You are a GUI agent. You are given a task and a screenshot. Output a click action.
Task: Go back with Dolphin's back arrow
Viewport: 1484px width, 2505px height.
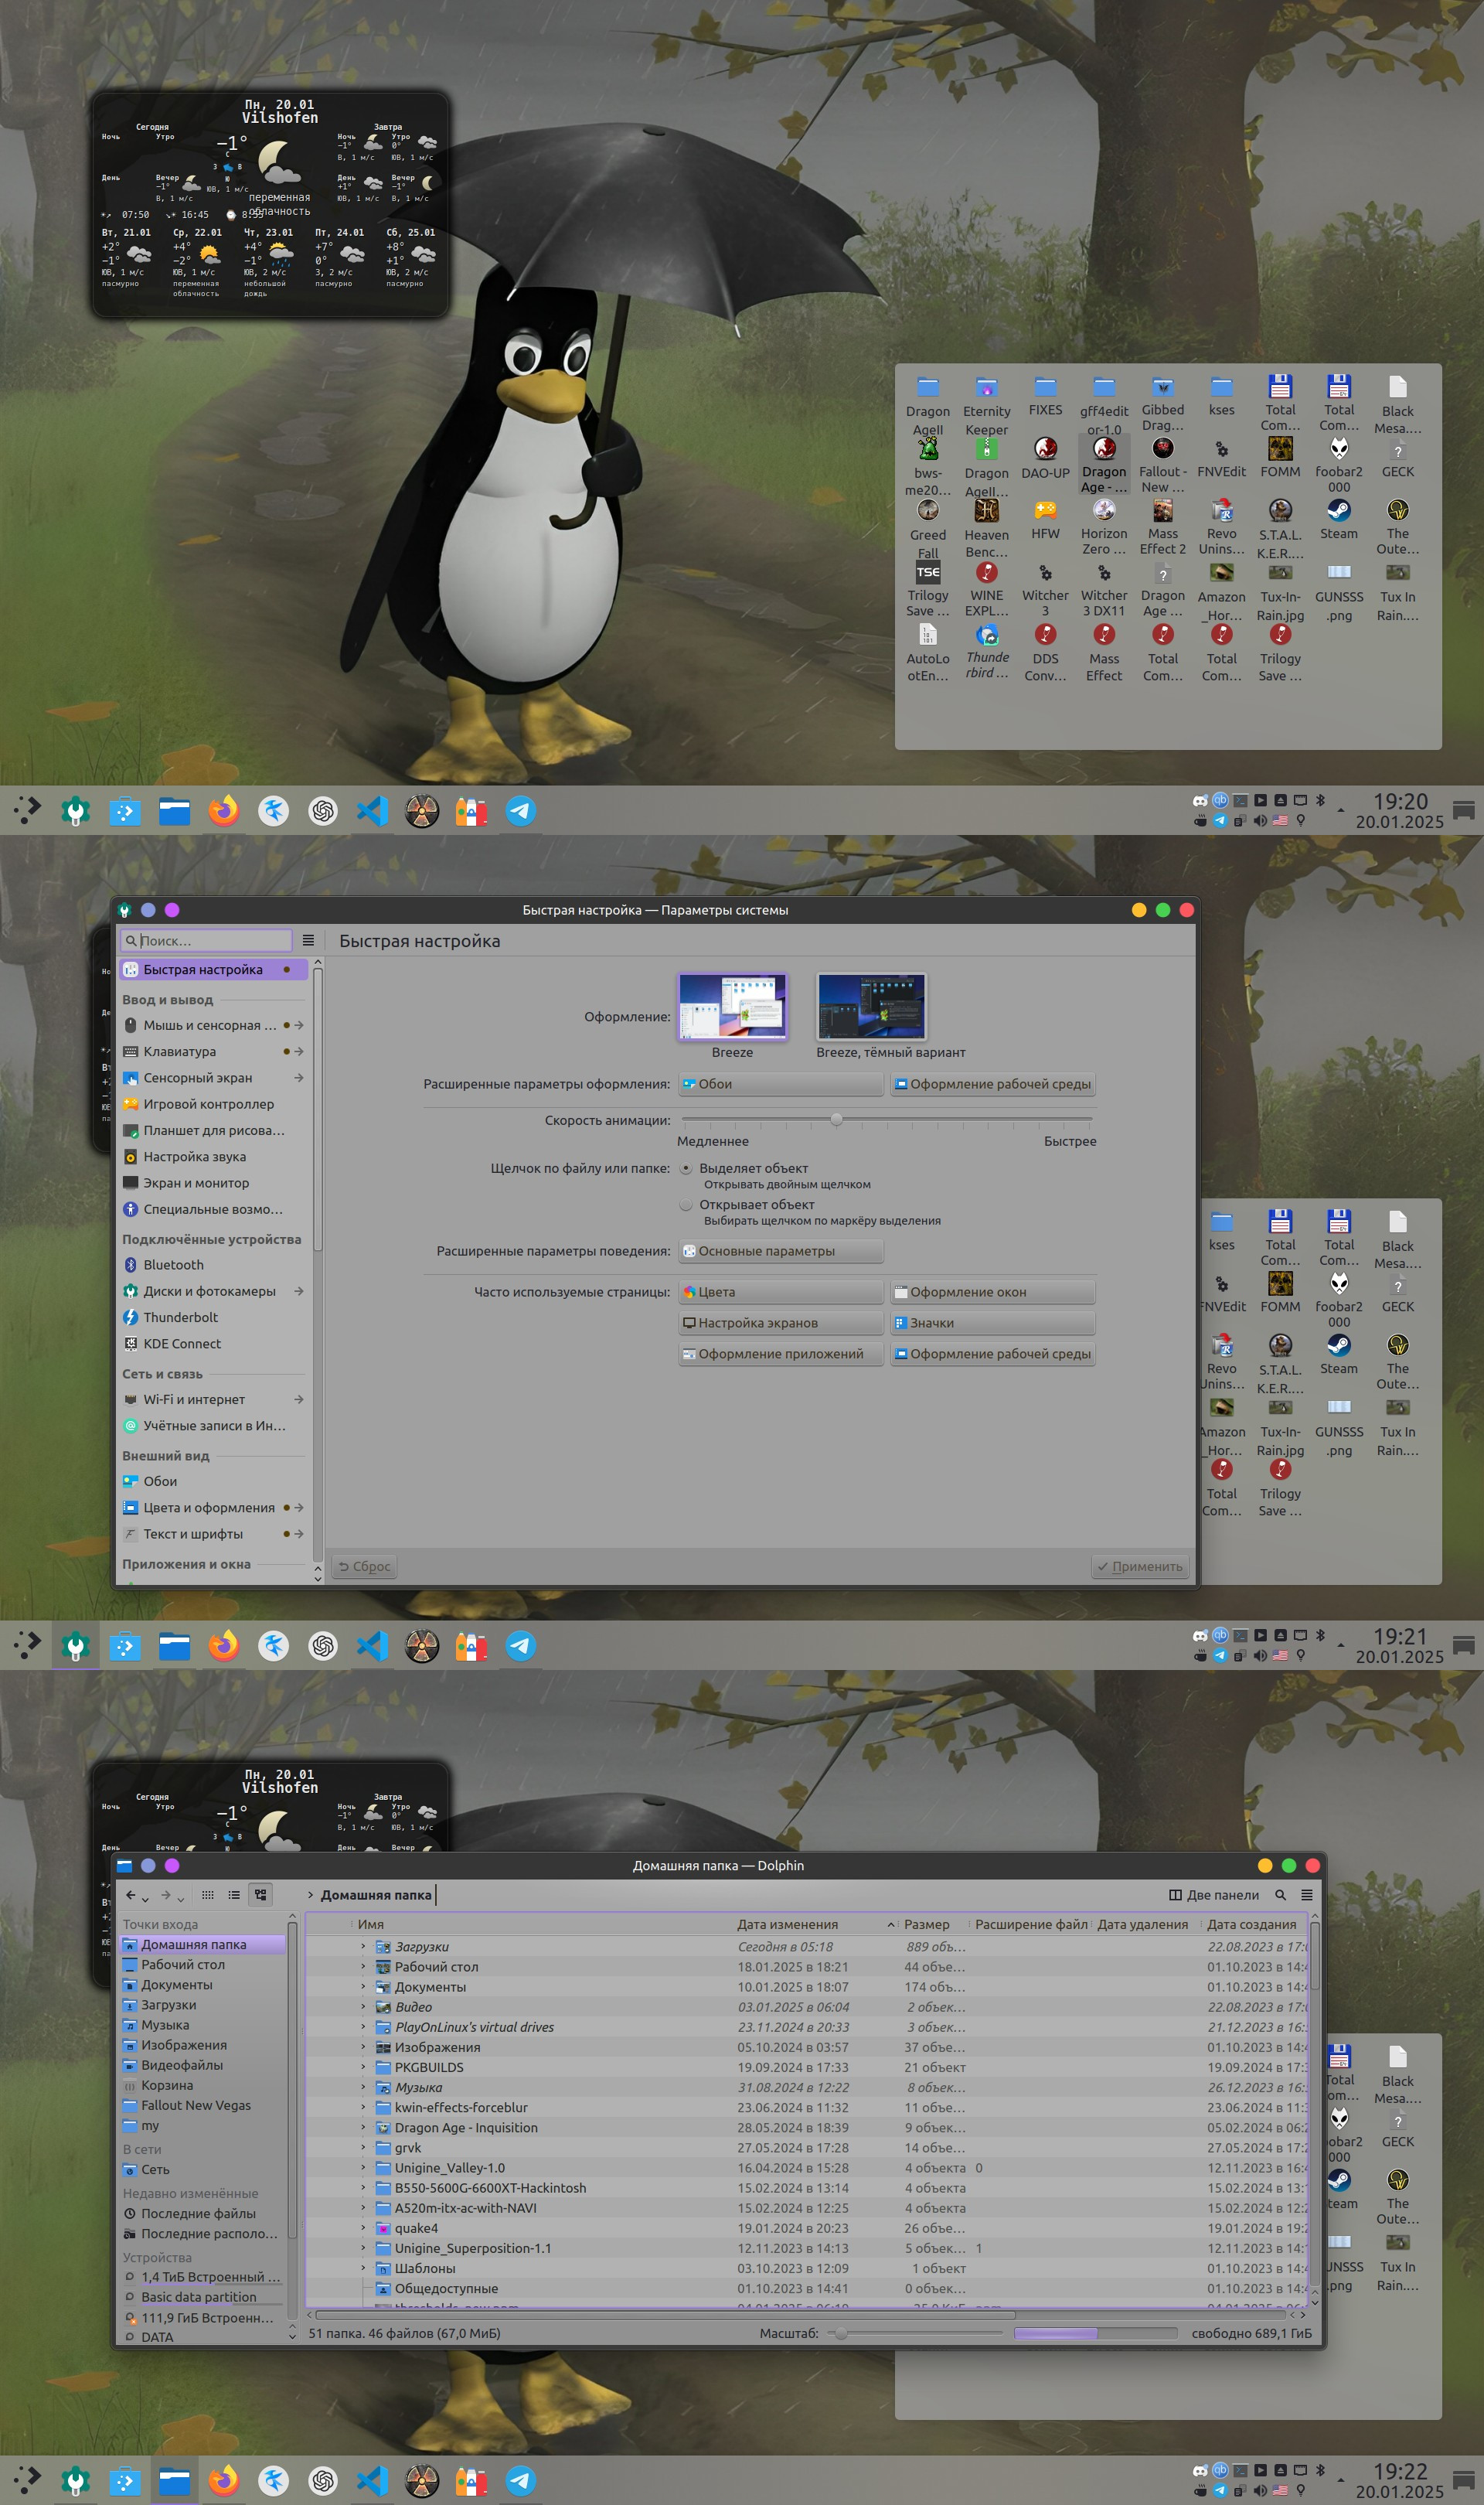pos(130,1894)
